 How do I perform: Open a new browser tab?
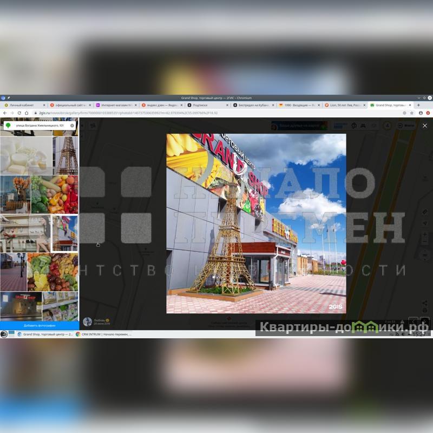point(418,105)
